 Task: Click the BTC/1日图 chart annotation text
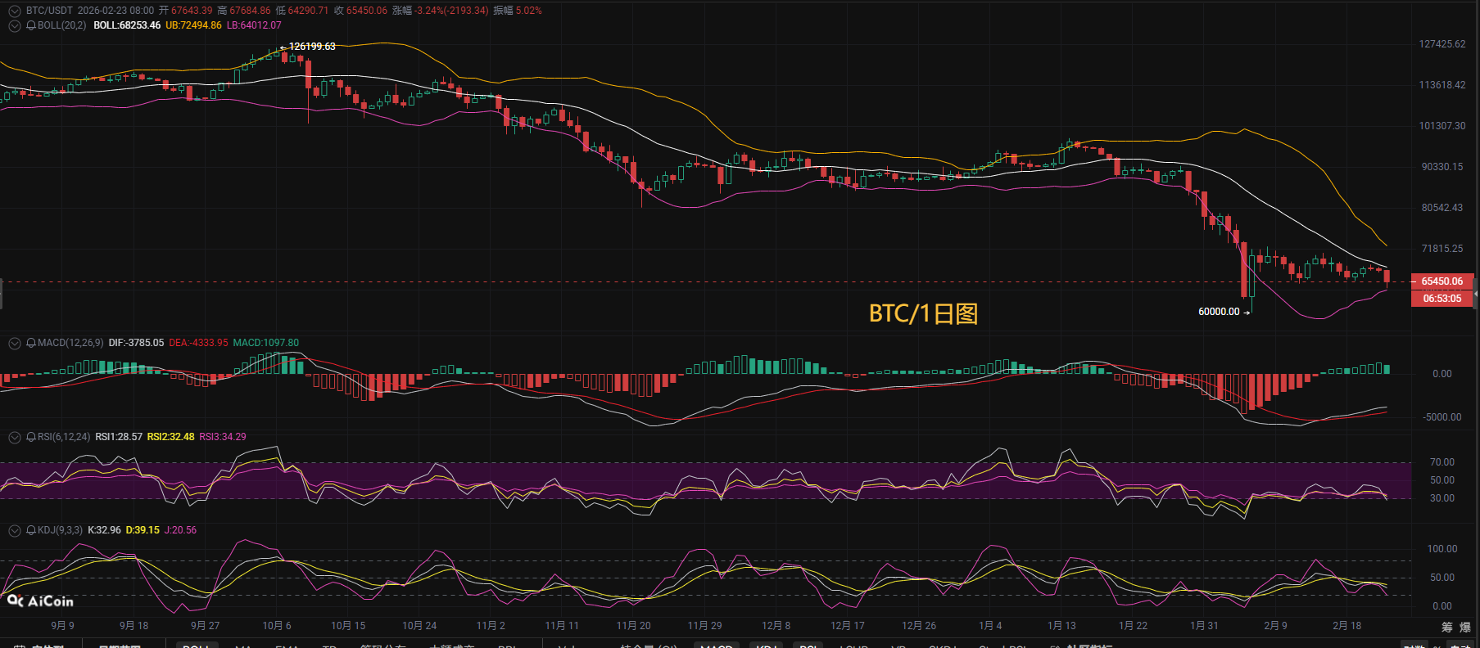point(923,314)
